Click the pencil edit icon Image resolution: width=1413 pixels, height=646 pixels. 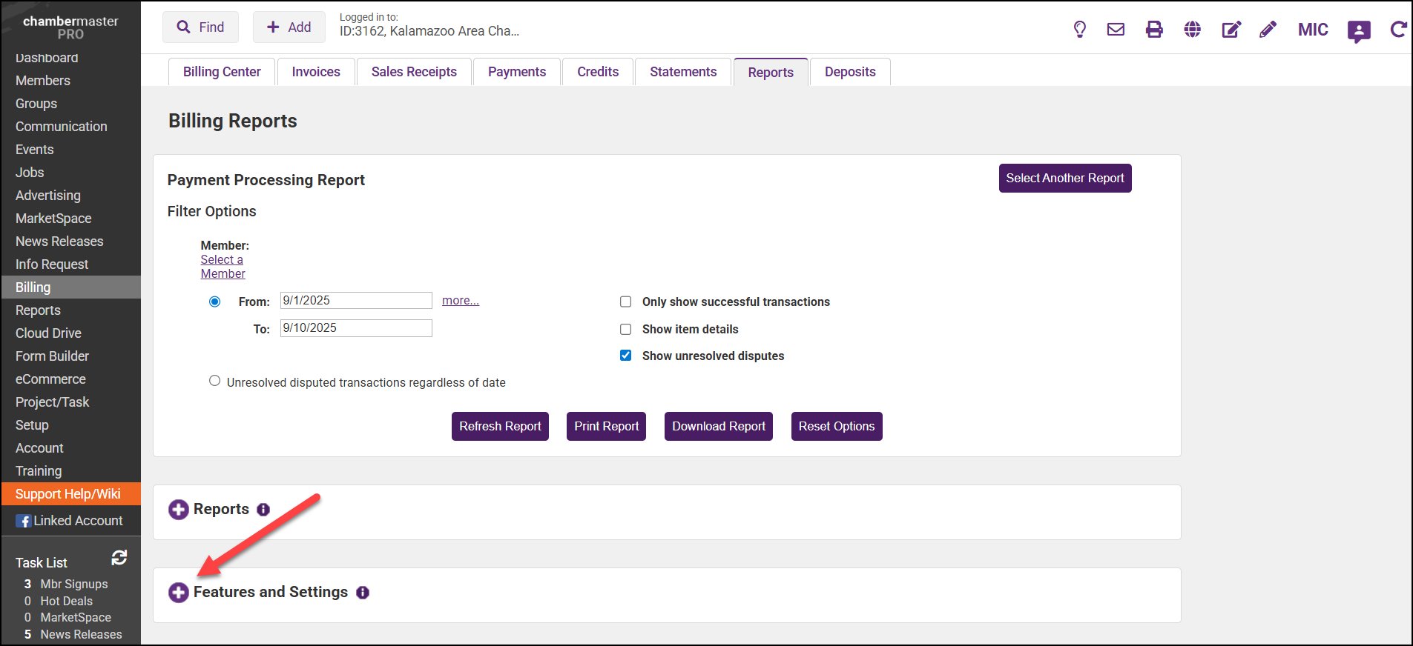click(1268, 30)
